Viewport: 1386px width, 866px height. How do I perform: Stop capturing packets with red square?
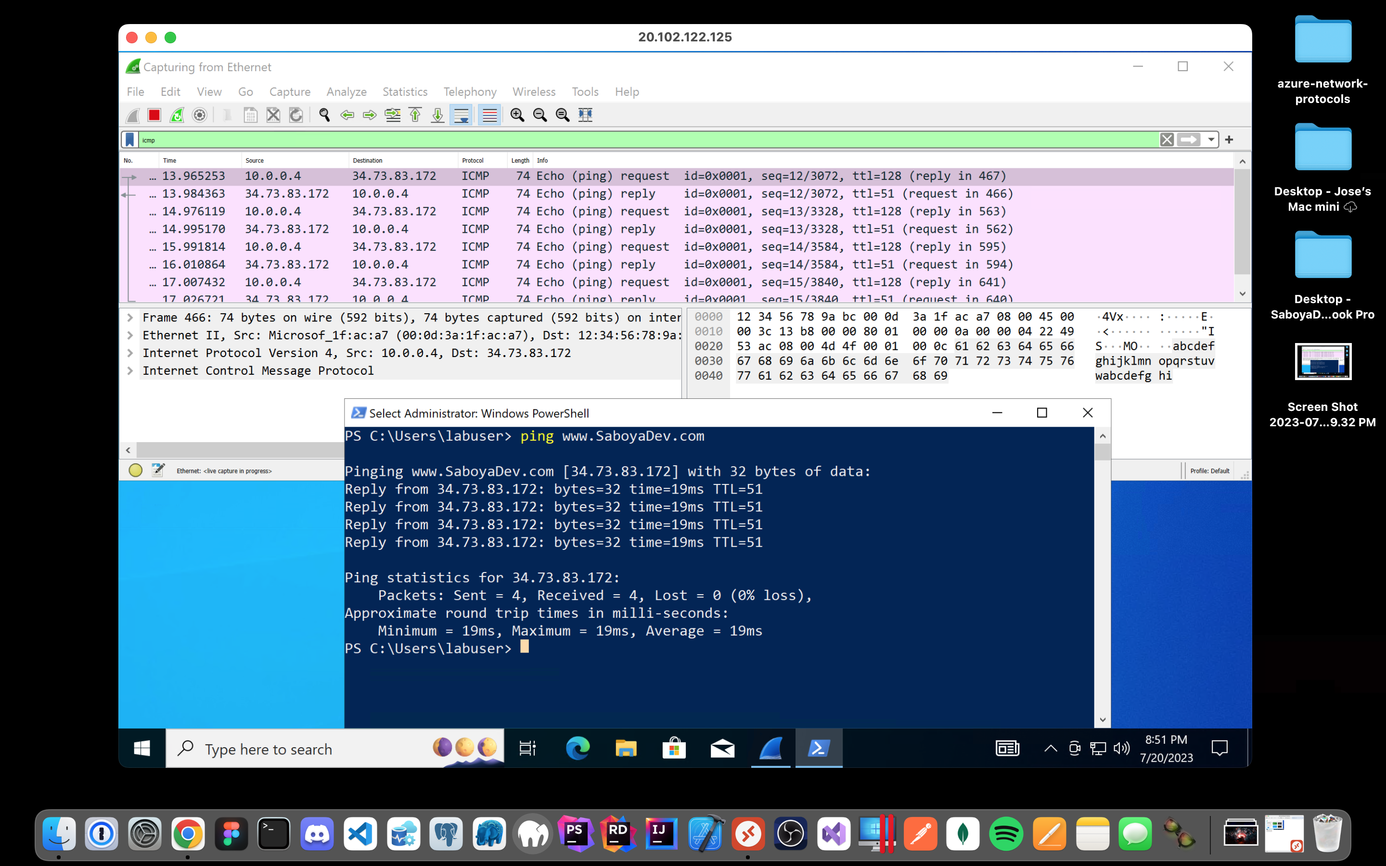tap(154, 115)
